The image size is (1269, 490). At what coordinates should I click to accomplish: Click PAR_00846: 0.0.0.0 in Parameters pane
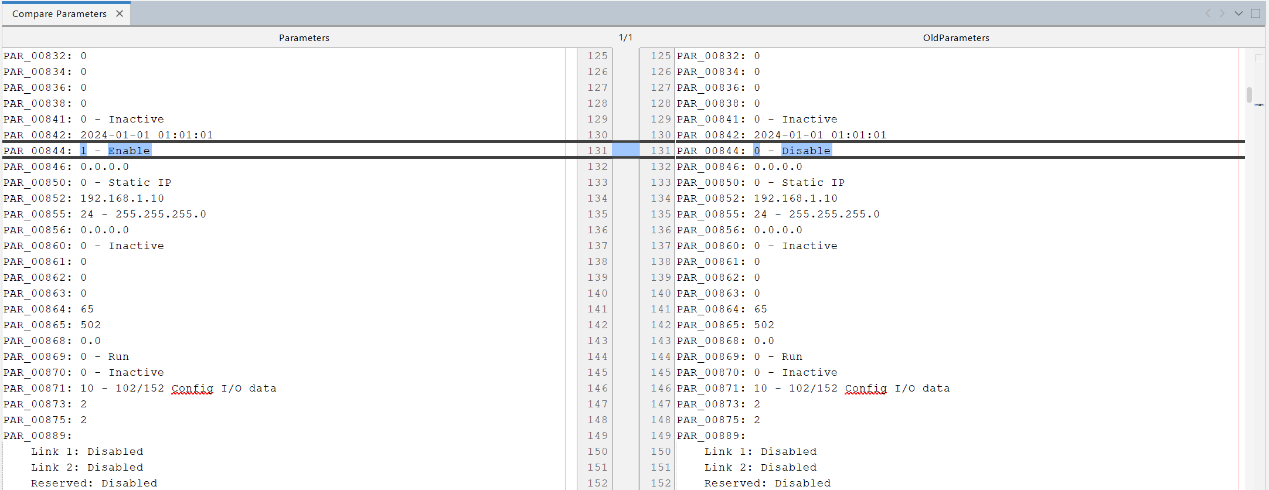[66, 166]
